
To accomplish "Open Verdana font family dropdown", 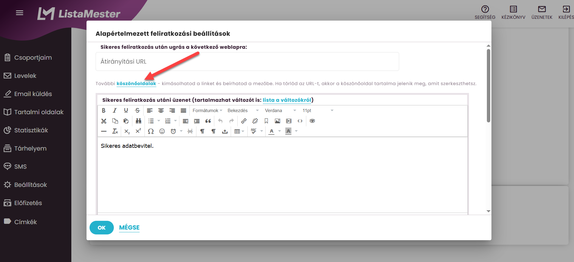I will click(x=280, y=111).
